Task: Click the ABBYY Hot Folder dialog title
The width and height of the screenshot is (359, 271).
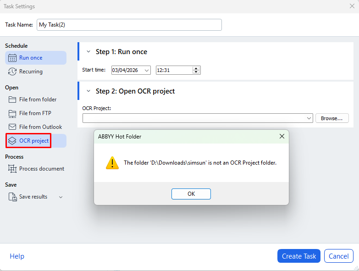Action: (120, 137)
